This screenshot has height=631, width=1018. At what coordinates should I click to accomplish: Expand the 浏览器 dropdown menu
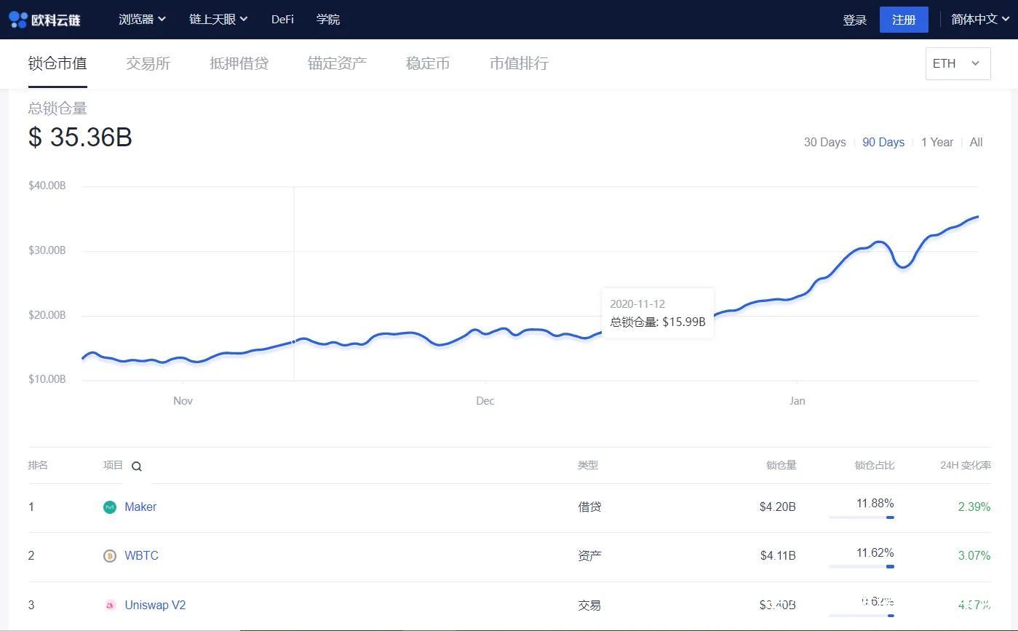click(143, 20)
